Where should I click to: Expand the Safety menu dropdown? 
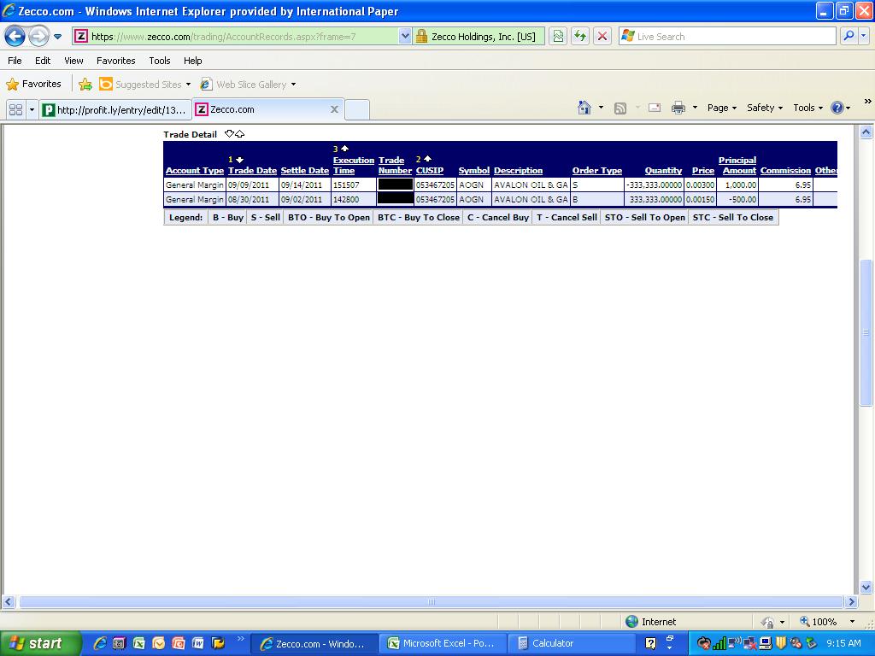[x=765, y=108]
